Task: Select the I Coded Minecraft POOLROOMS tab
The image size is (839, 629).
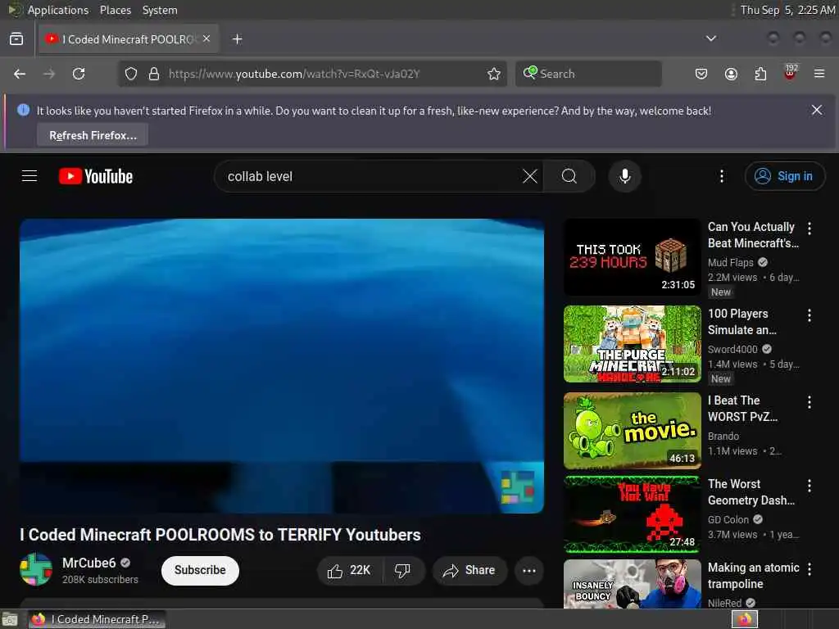Action: click(129, 39)
